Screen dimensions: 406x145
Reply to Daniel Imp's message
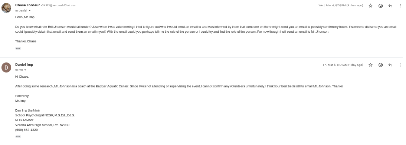click(390, 65)
